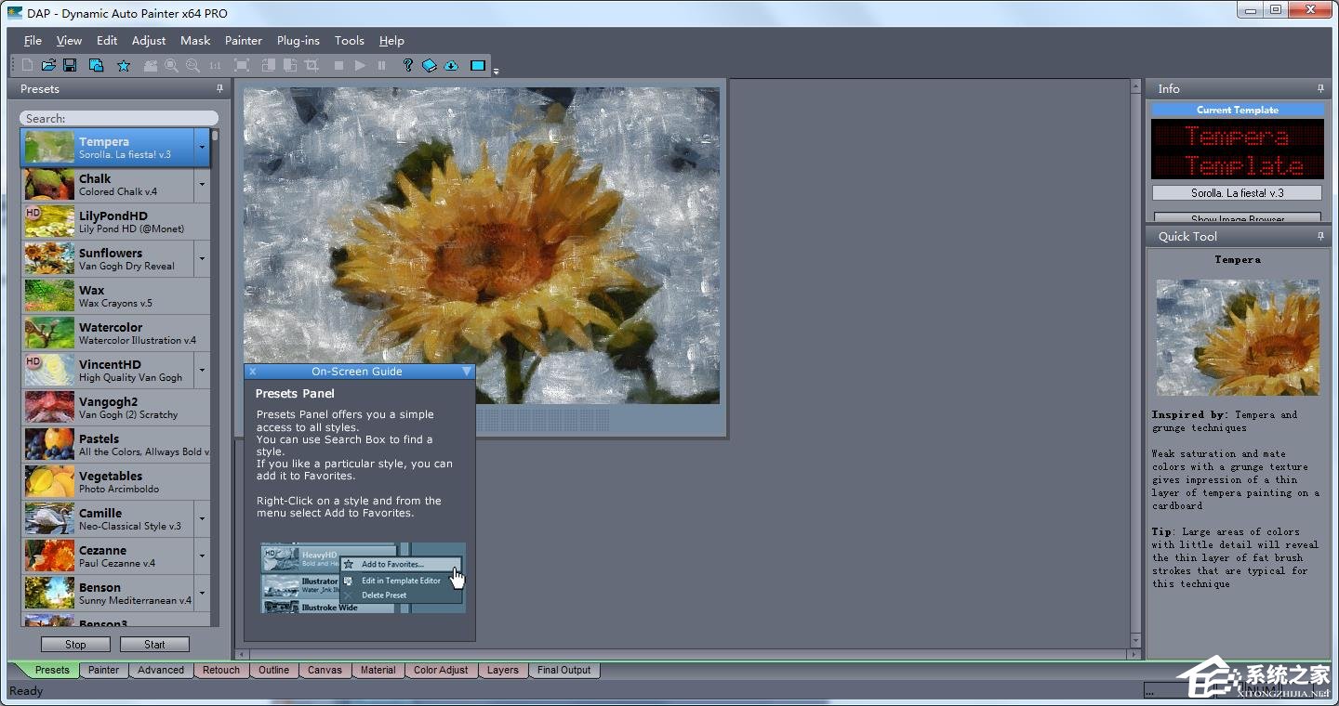Switch to the Outline tab
The height and width of the screenshot is (706, 1339).
click(x=273, y=670)
